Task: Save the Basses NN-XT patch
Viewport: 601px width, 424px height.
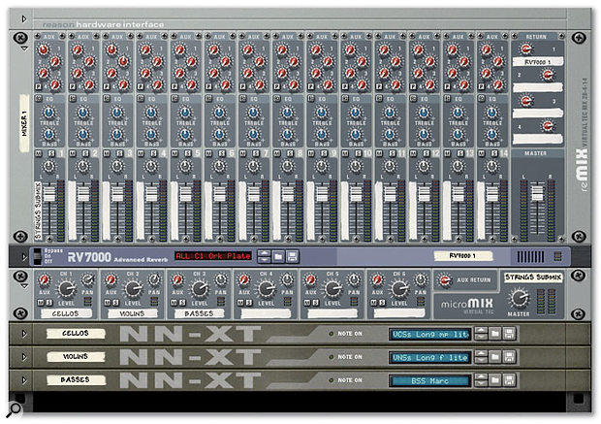Action: coord(509,380)
